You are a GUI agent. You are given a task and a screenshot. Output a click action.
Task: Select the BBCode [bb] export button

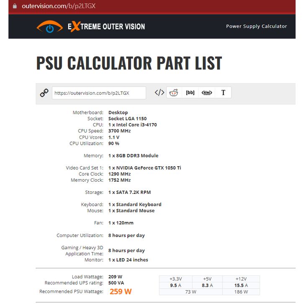[190, 93]
